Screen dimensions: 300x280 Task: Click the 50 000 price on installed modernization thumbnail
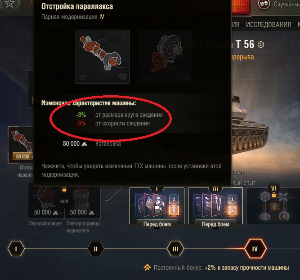coord(22,156)
